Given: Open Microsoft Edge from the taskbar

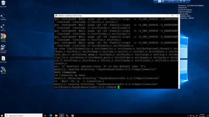Looking at the screenshot, I should pos(51,116).
